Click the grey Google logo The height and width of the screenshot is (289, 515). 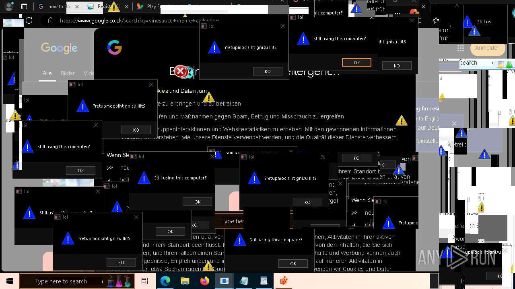(59, 48)
